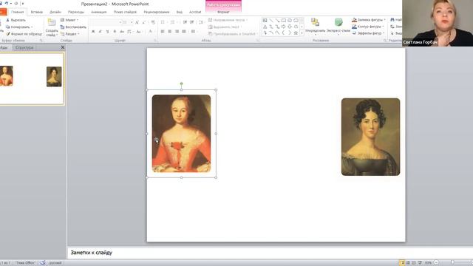Select the straight line shape
Image resolution: width=473 pixels, height=266 pixels.
(271, 21)
